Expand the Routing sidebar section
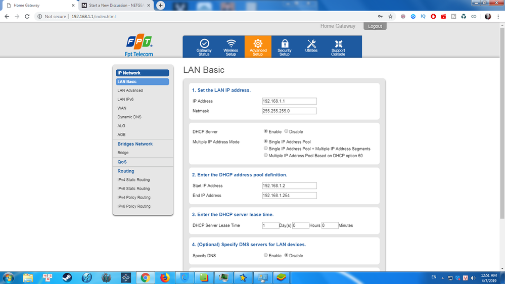Screen dimensions: 505x284 [126, 171]
